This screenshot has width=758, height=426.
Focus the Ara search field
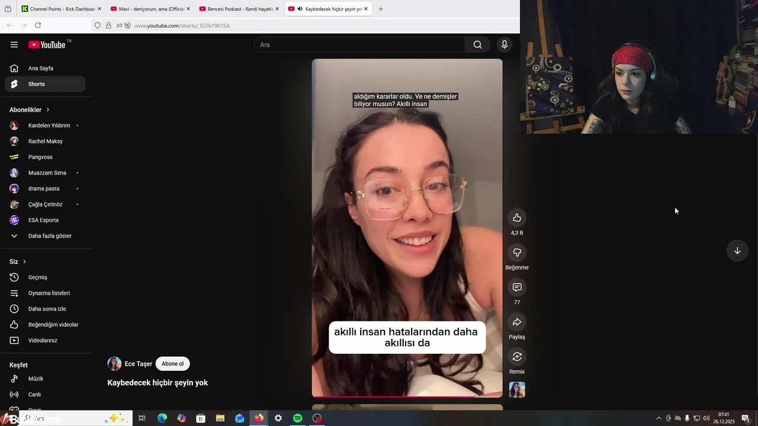point(359,44)
